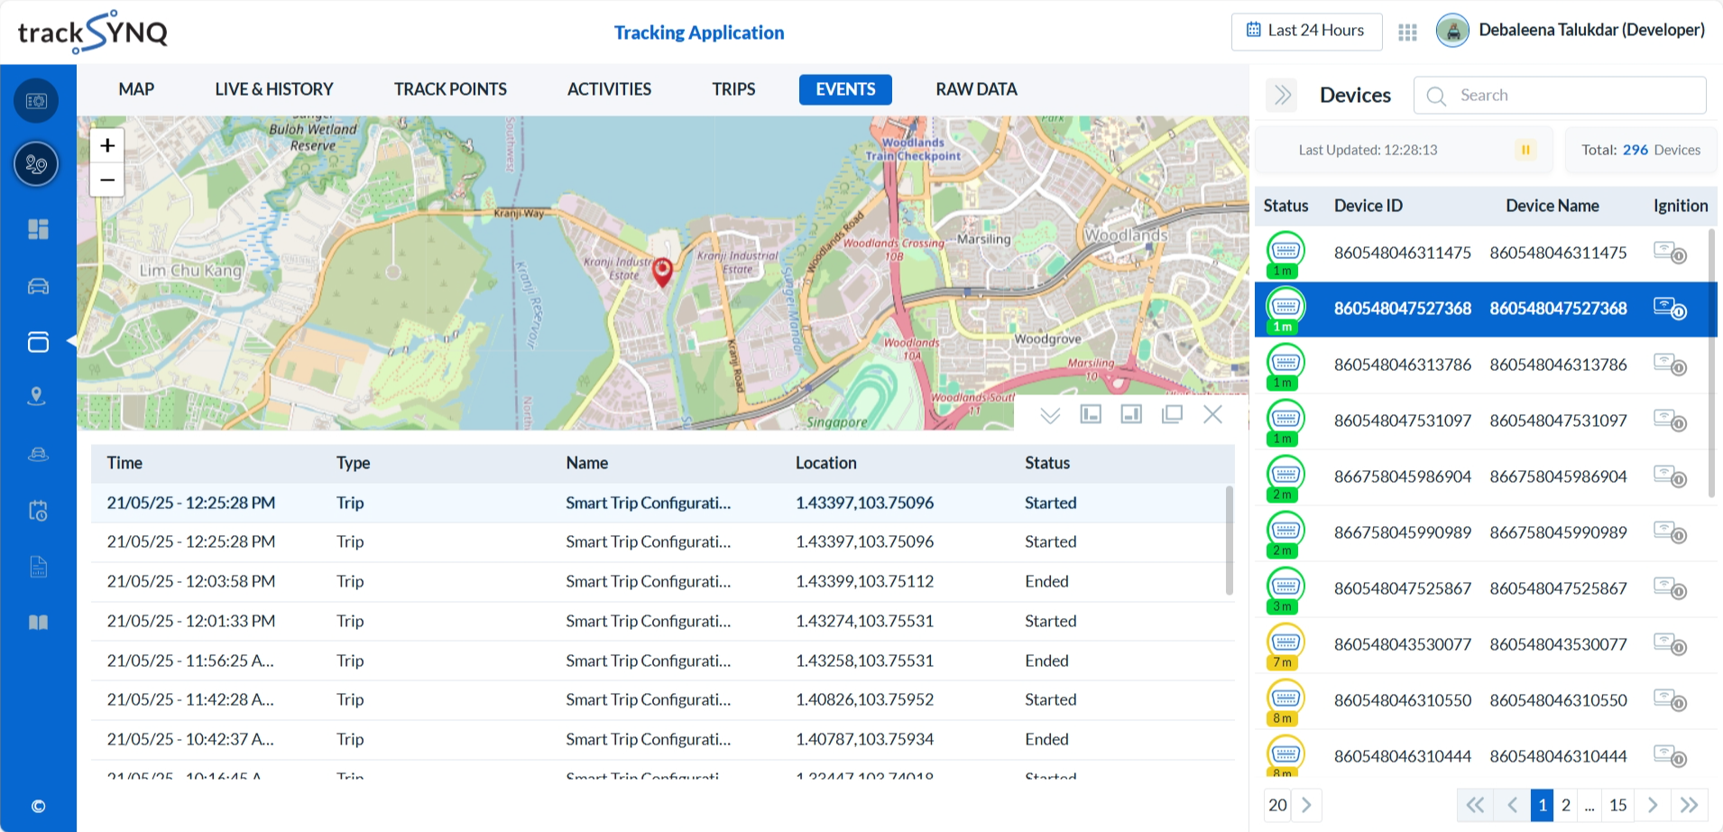Open the scheduled events calendar icon in sidebar
Viewport: 1723px width, 832px height.
[x=36, y=510]
